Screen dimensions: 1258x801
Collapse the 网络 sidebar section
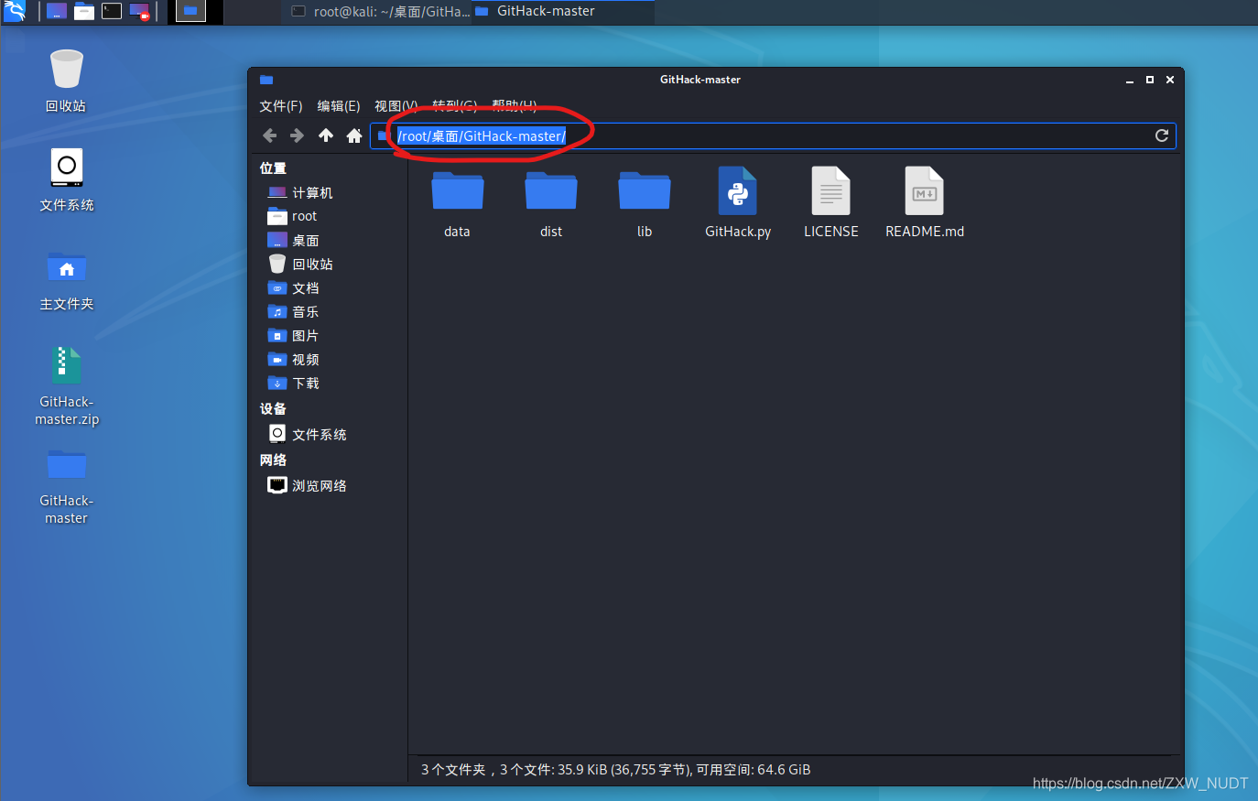[x=271, y=460]
